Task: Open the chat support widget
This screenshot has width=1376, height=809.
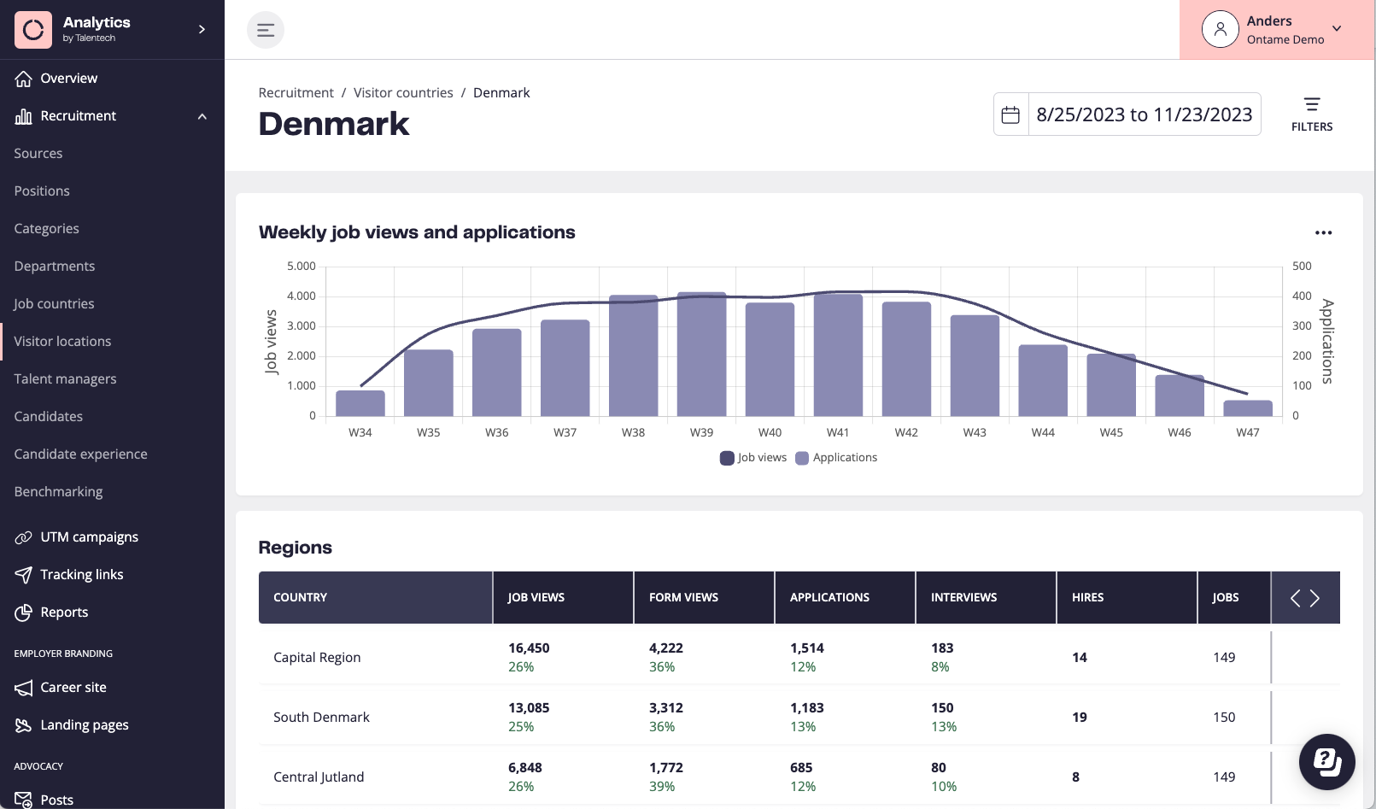Action: [x=1327, y=762]
